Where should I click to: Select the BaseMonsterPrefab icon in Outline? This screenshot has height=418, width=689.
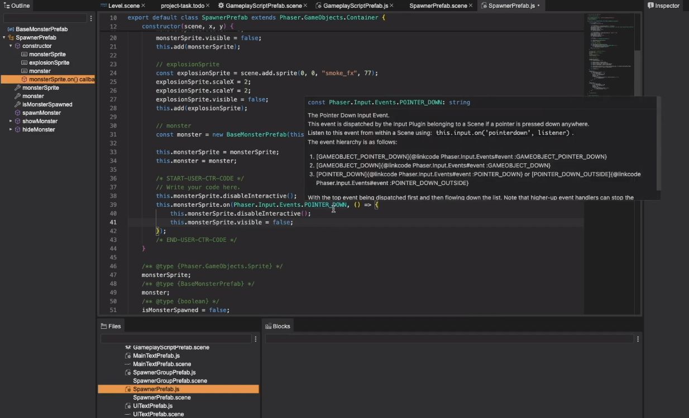(x=11, y=29)
